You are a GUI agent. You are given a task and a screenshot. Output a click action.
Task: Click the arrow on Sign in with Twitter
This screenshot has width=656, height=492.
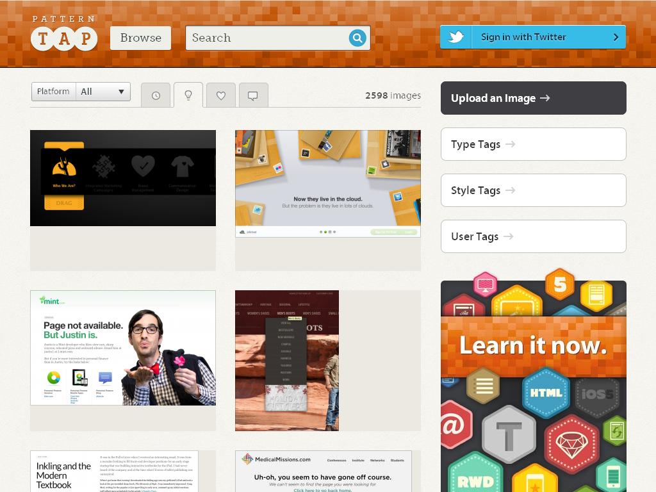(616, 37)
